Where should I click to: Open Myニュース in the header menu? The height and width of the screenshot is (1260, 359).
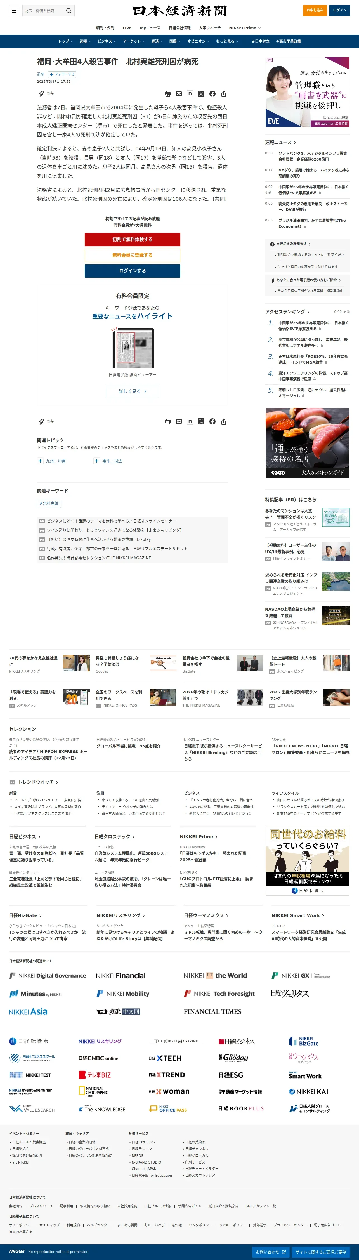(150, 28)
